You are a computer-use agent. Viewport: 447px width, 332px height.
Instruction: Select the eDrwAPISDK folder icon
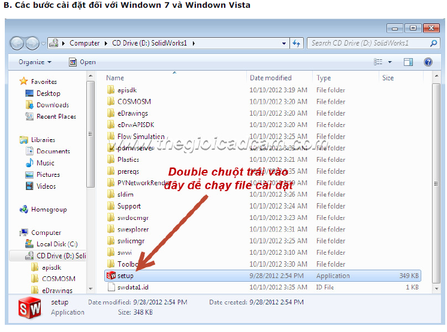(x=111, y=125)
